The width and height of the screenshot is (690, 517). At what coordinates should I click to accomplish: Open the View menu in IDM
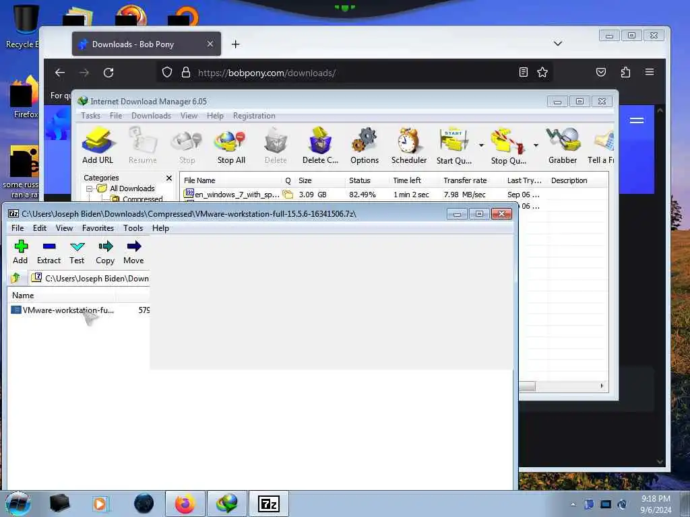point(189,116)
